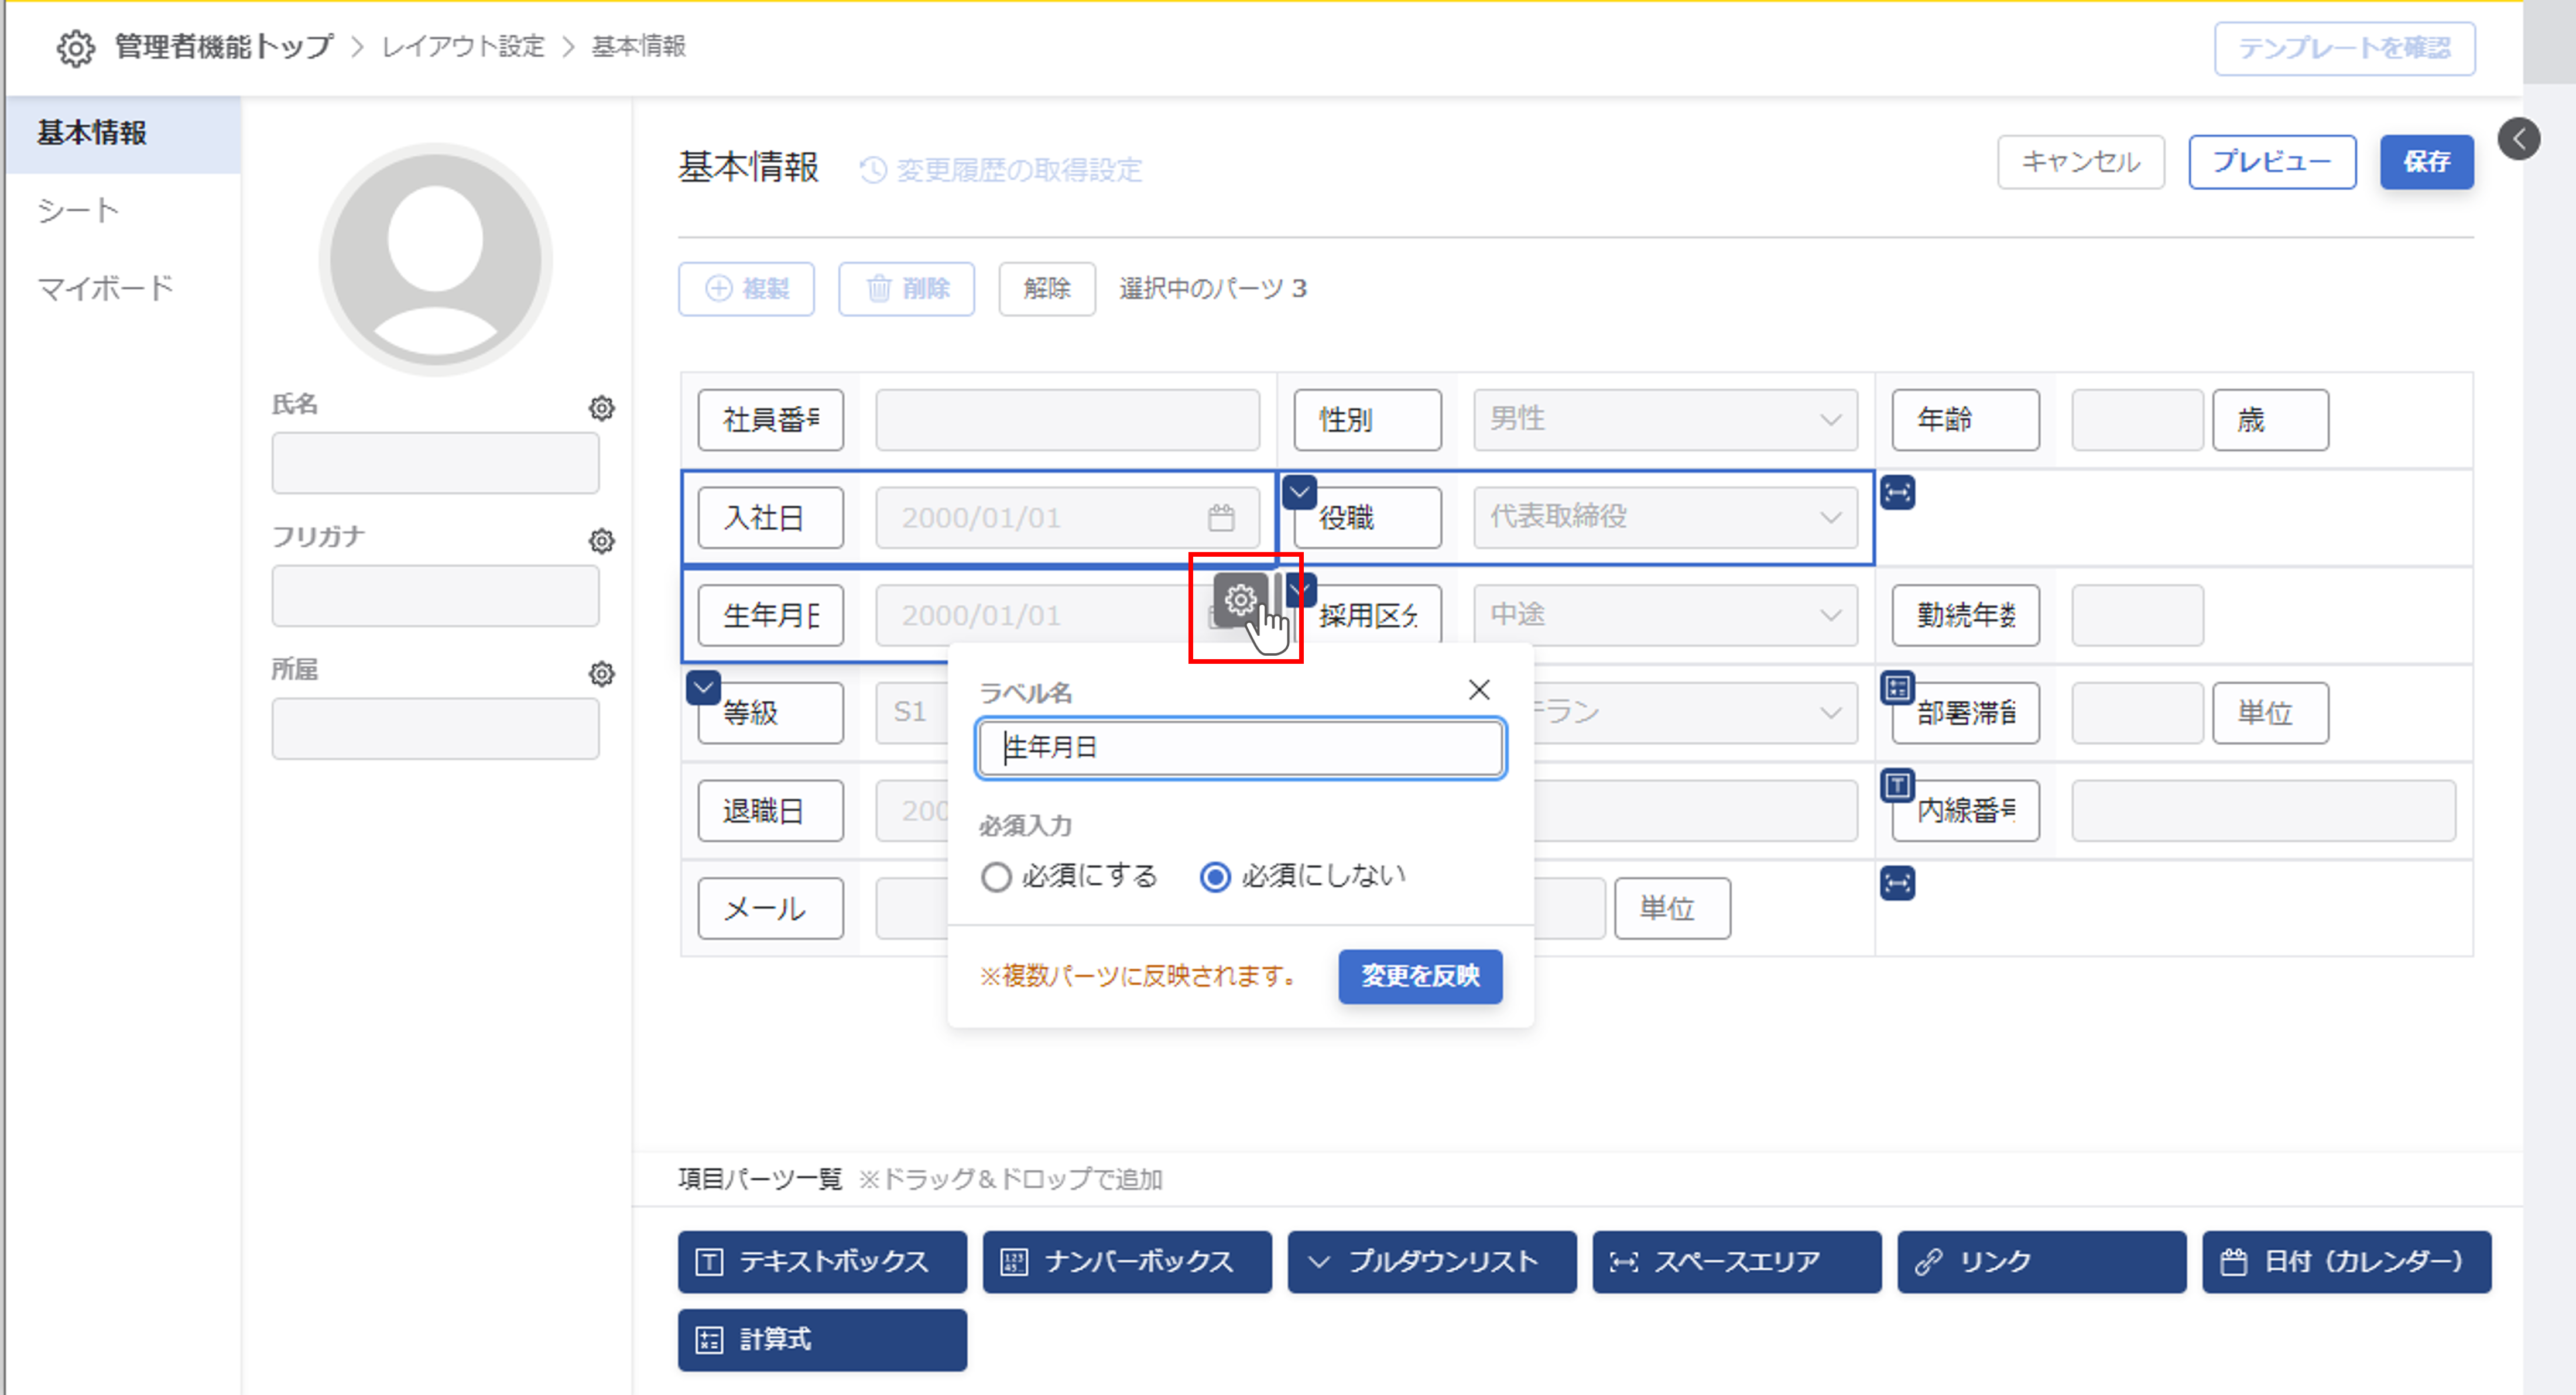Click the gear icon next to 氏名
The width and height of the screenshot is (2576, 1395).
(x=601, y=408)
